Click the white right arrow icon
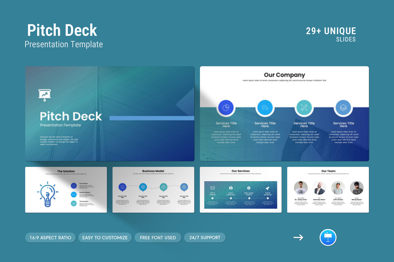This screenshot has width=394, height=262. click(298, 237)
